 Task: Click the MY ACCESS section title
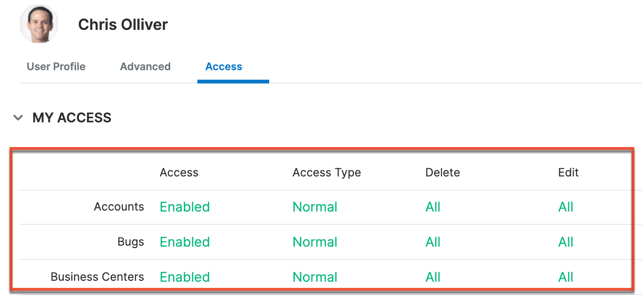72,118
